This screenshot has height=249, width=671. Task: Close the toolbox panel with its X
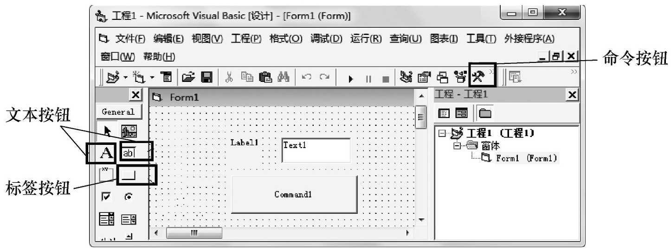(135, 95)
